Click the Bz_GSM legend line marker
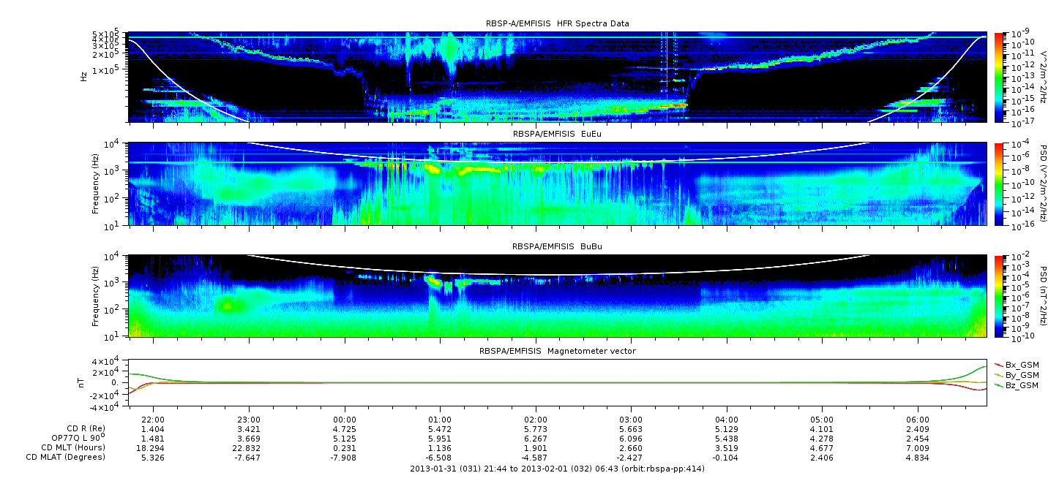Image resolution: width=1059 pixels, height=481 pixels. click(998, 385)
